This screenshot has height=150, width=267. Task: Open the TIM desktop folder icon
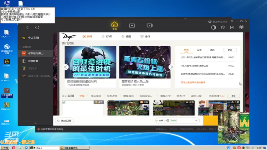click(x=6, y=34)
